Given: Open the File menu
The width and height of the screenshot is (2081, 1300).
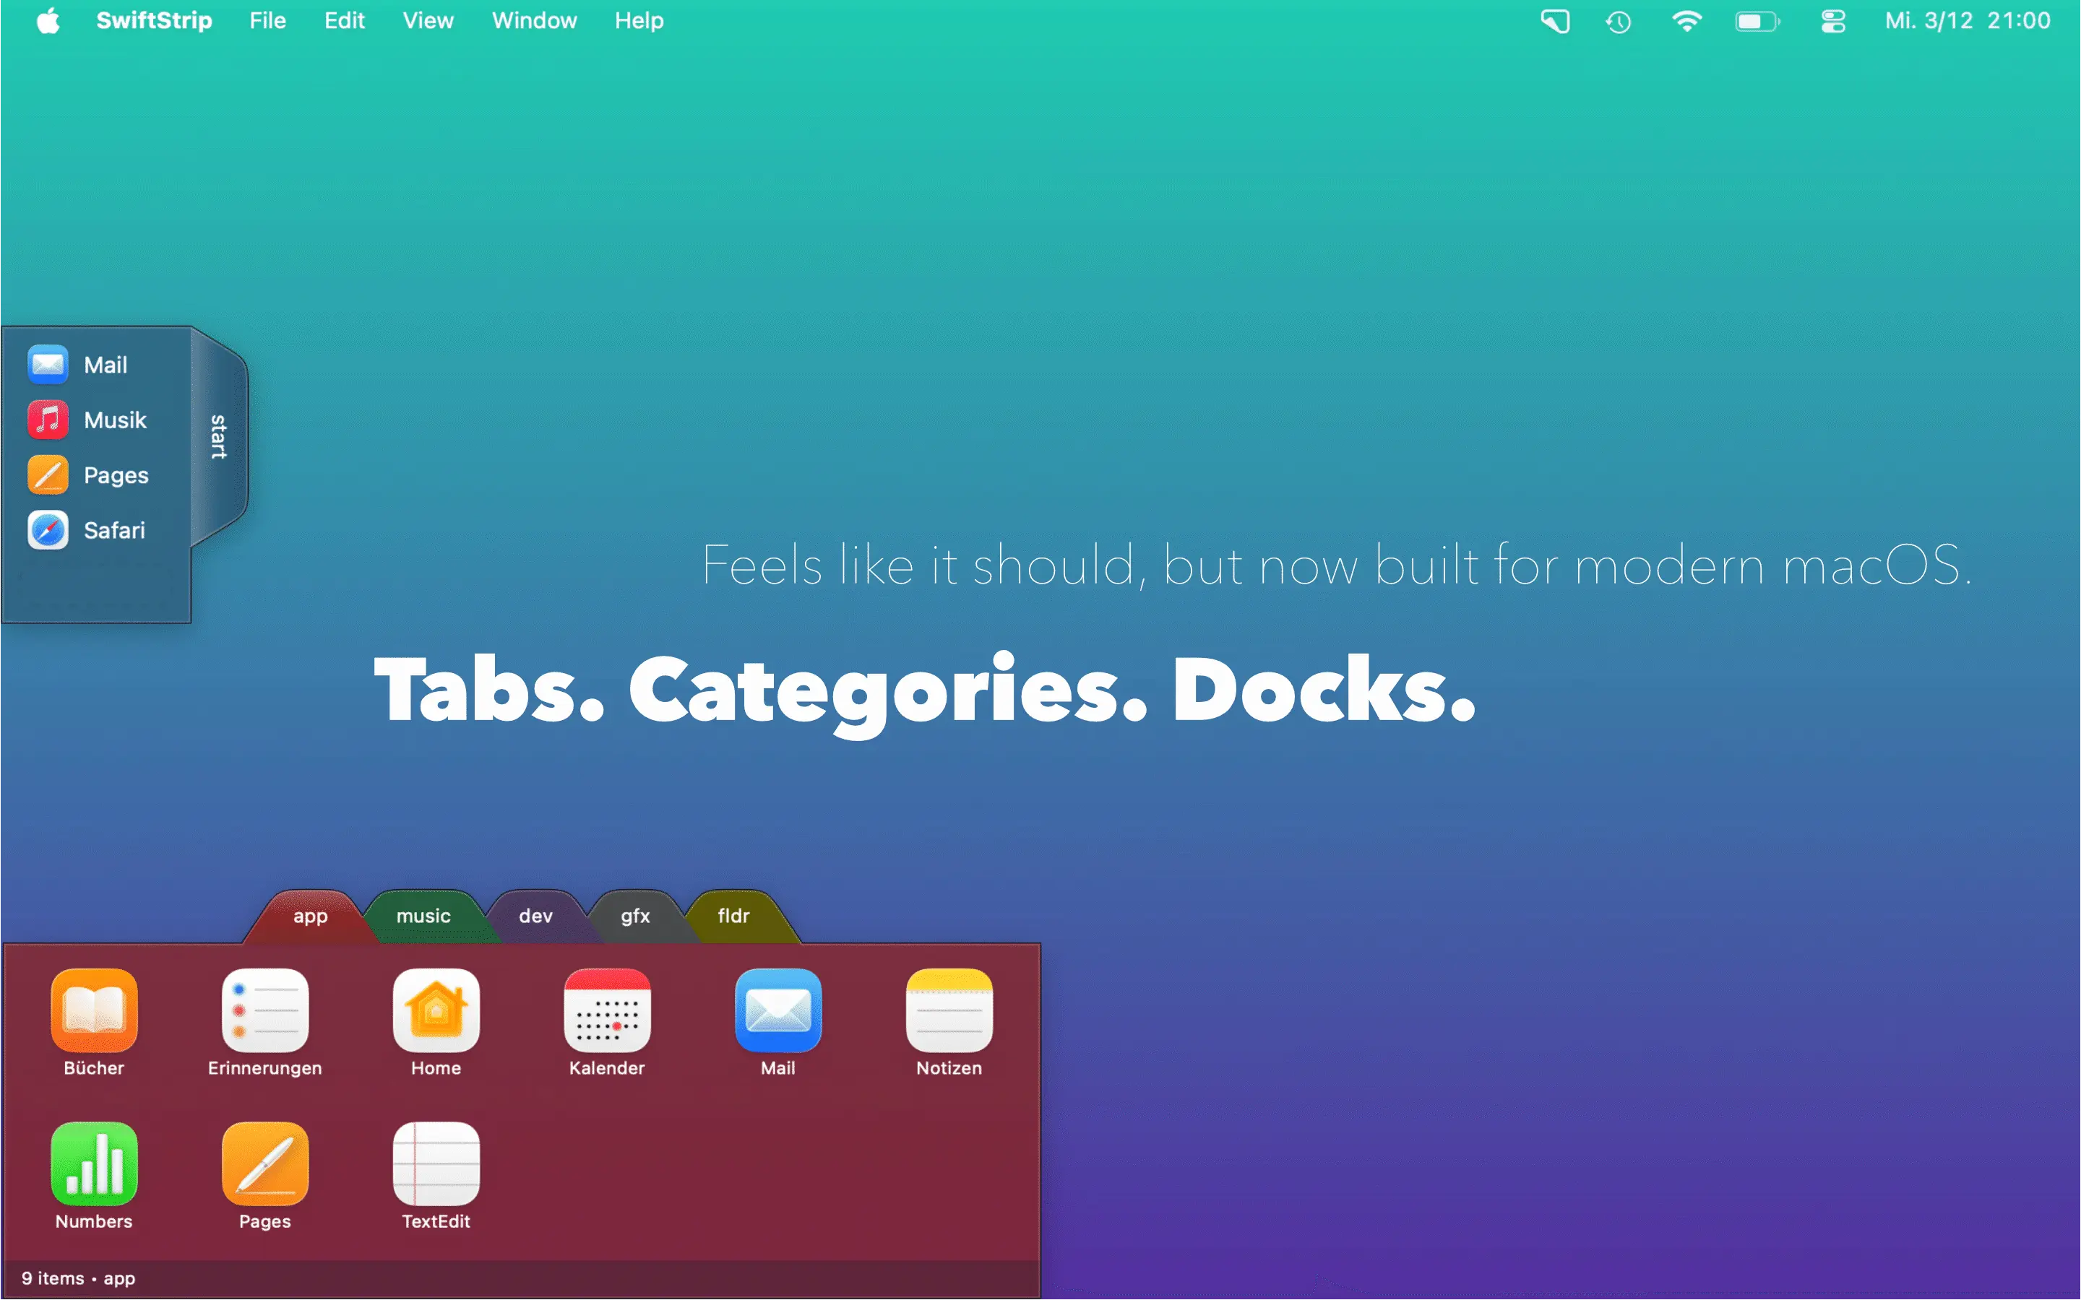Looking at the screenshot, I should (x=267, y=21).
